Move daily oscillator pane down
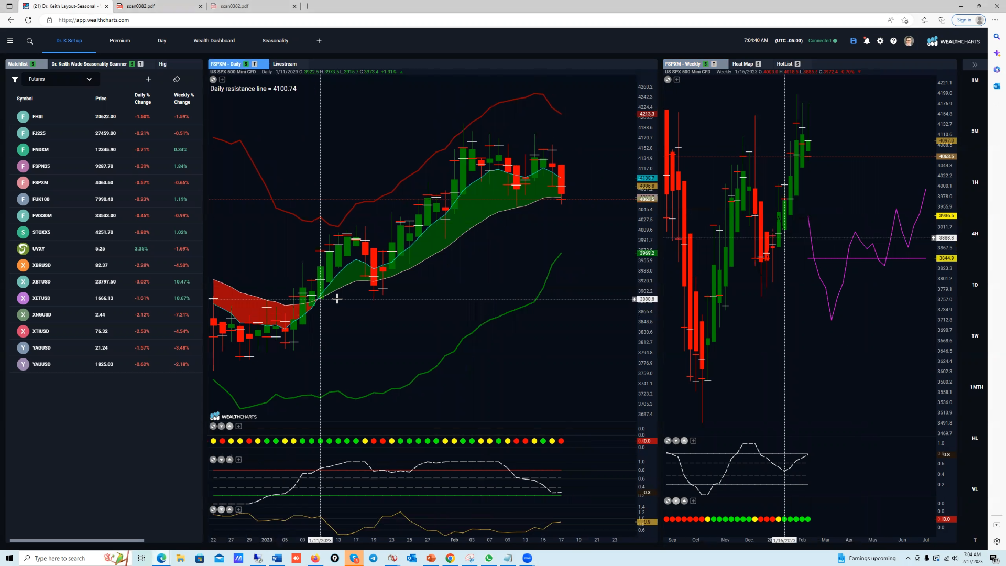The image size is (1006, 566). click(x=221, y=460)
